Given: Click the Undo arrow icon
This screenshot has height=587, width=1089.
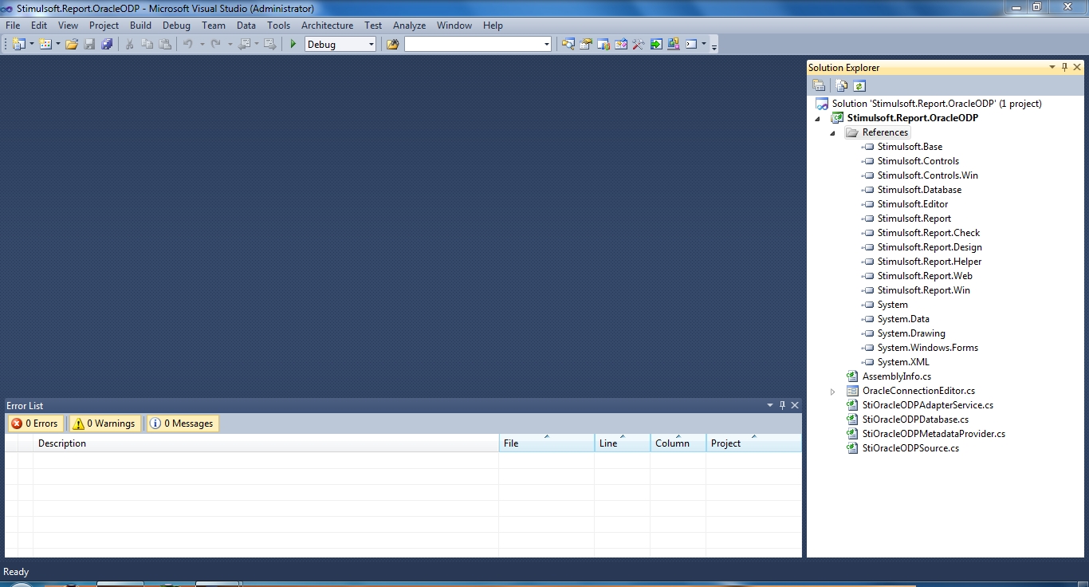Looking at the screenshot, I should 188,45.
